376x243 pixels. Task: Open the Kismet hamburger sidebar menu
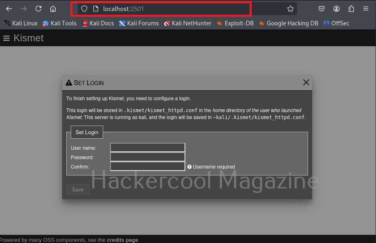click(x=7, y=38)
